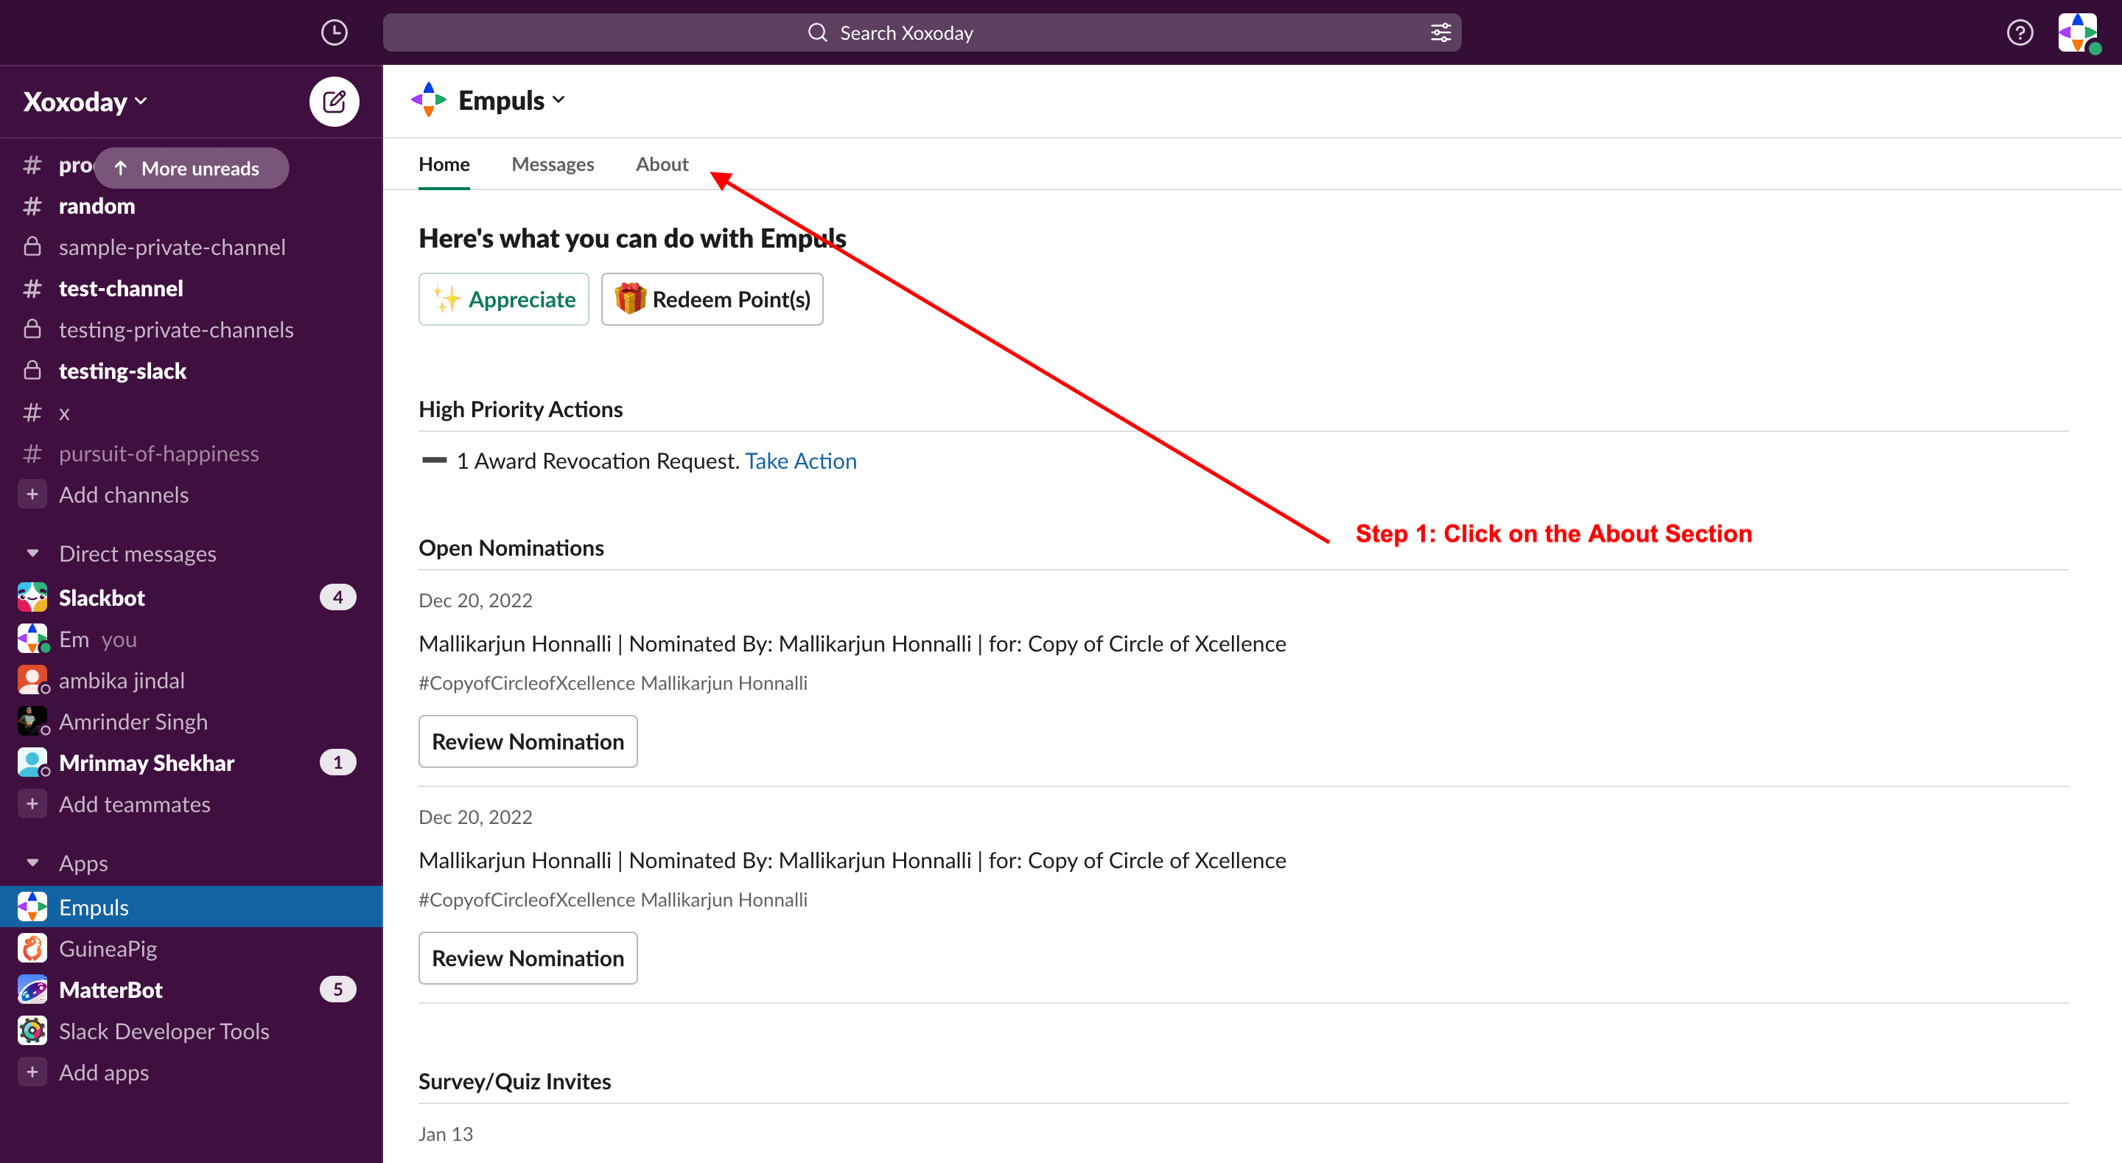The width and height of the screenshot is (2122, 1163).
Task: Open Slack Developer Tools app
Action: coord(191,1031)
